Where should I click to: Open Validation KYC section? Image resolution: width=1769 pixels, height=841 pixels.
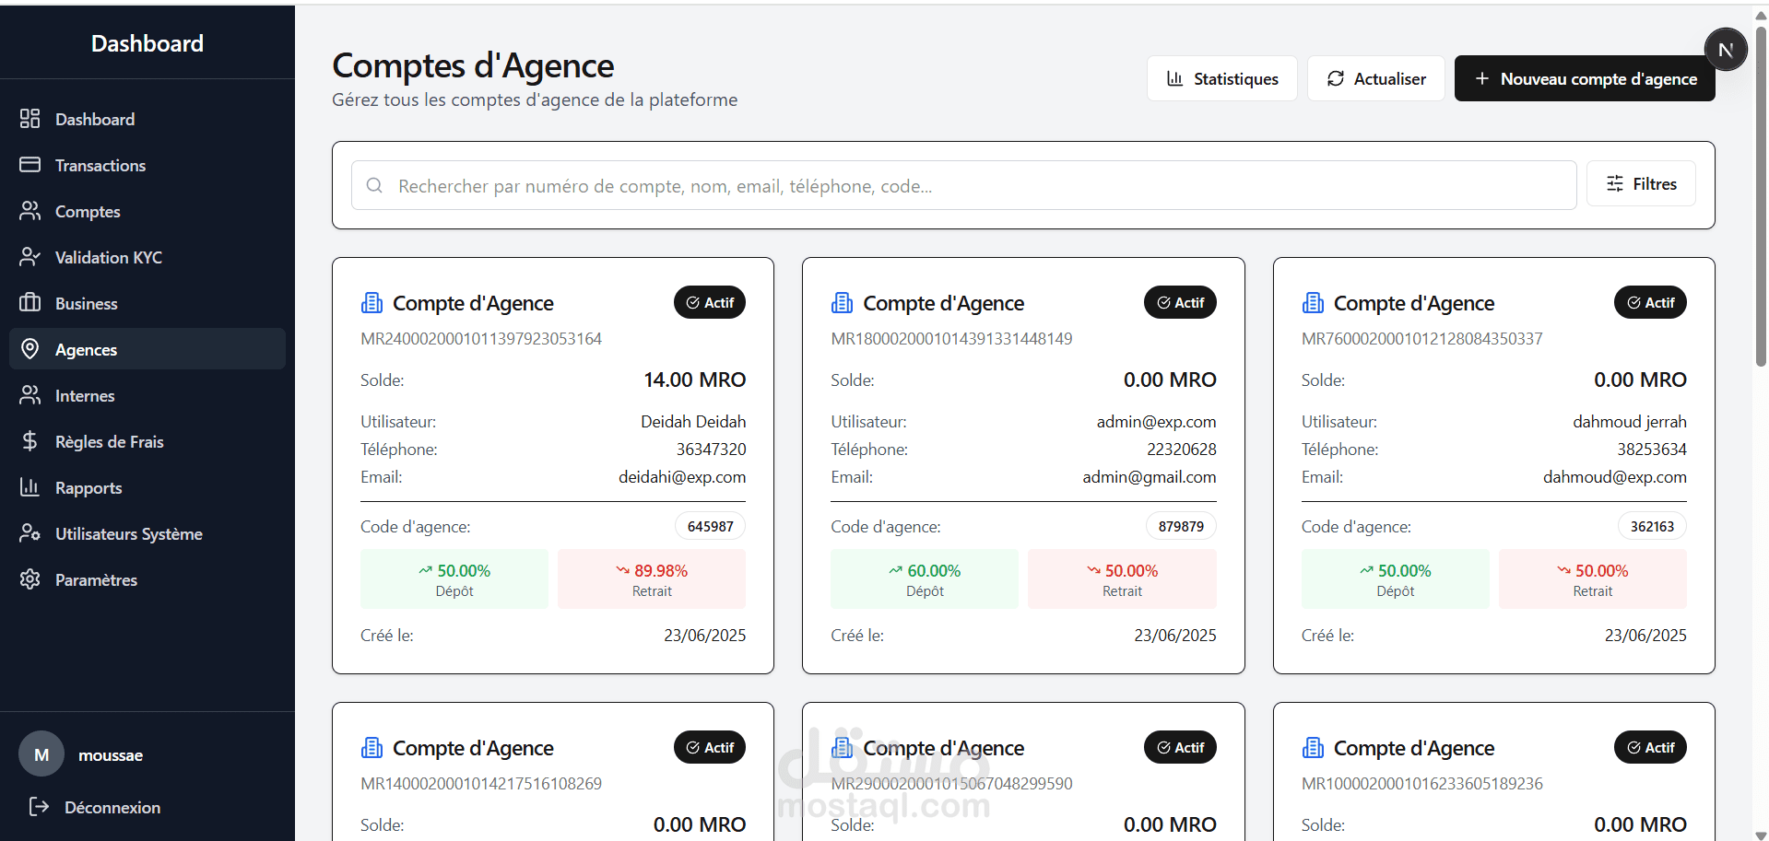[x=147, y=257]
